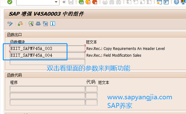The height and width of the screenshot is (114, 186).
Task: Click the Print icon in the toolbar
Action: point(105,2)
